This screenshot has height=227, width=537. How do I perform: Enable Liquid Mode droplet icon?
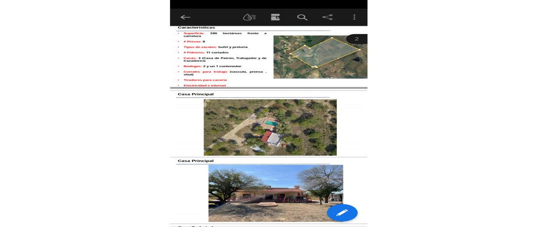click(249, 17)
